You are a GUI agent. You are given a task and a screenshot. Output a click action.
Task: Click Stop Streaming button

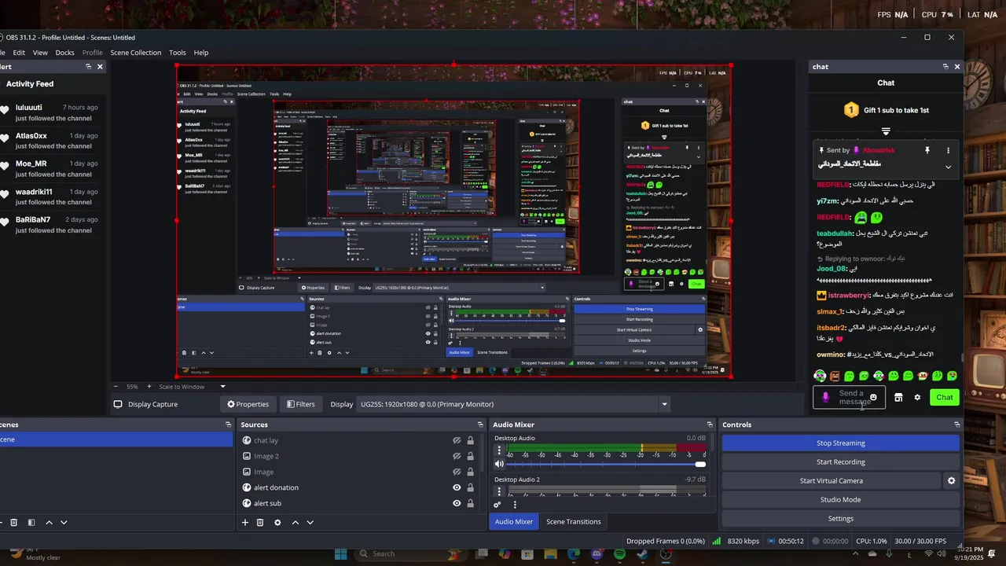coord(841,443)
